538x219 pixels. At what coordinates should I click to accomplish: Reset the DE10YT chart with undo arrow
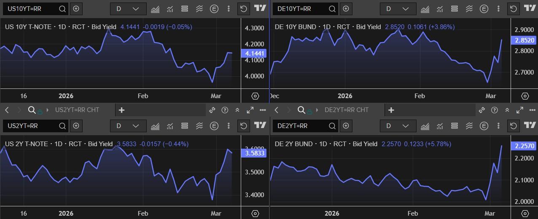coord(513,8)
